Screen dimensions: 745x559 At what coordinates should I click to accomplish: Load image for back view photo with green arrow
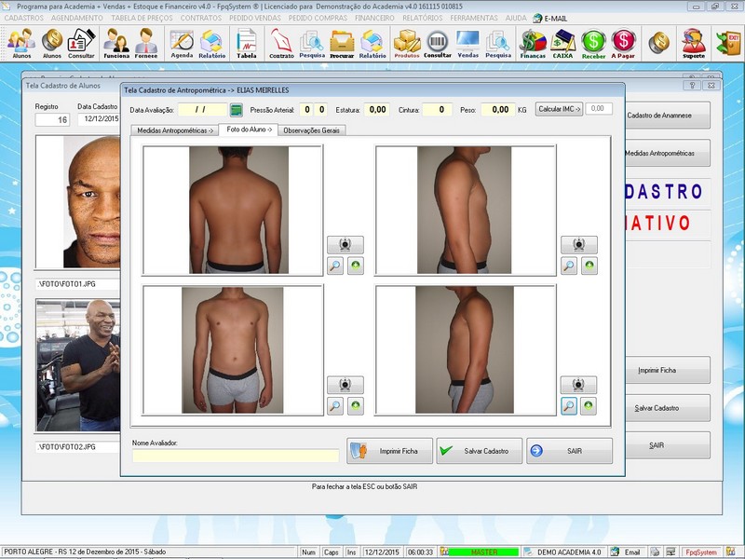coord(356,266)
